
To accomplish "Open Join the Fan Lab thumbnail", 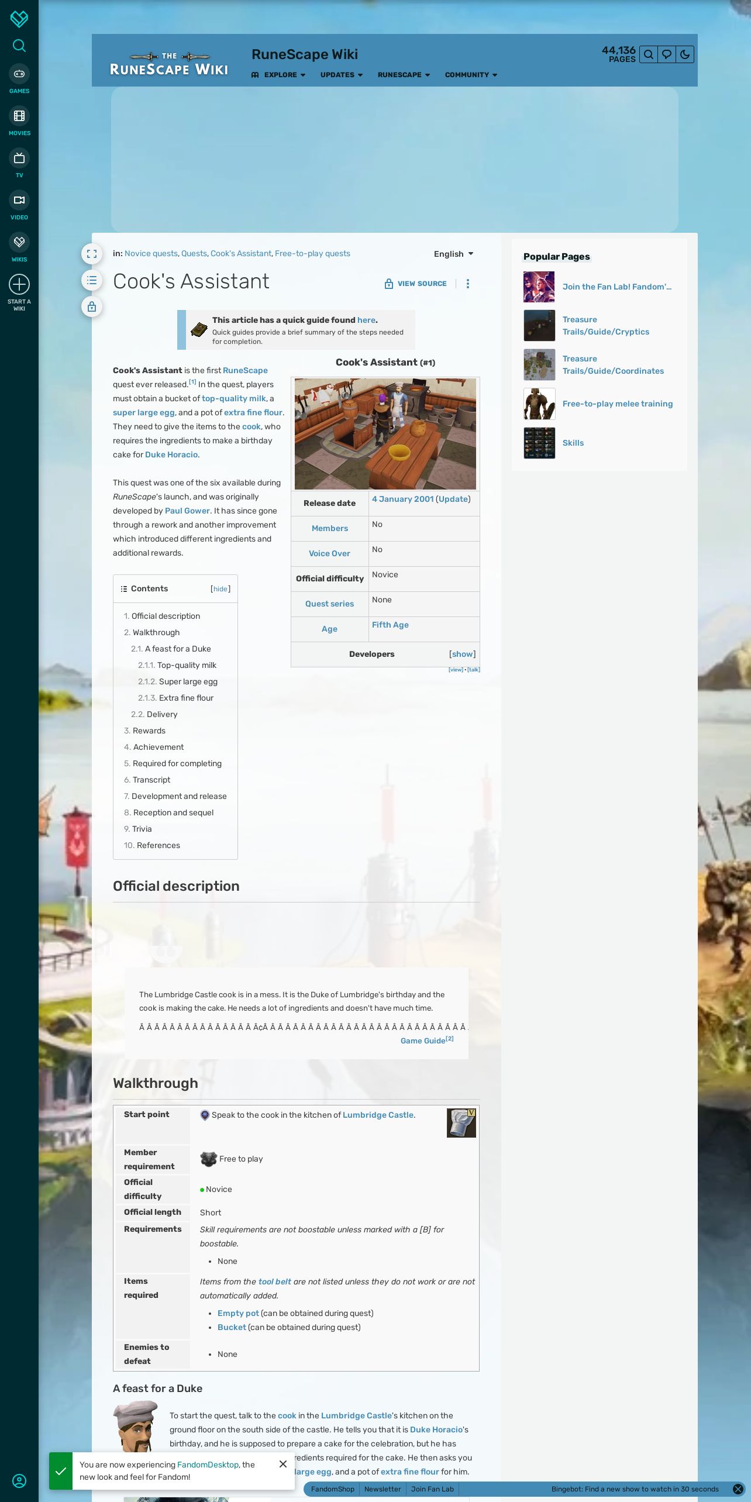I will click(x=539, y=287).
